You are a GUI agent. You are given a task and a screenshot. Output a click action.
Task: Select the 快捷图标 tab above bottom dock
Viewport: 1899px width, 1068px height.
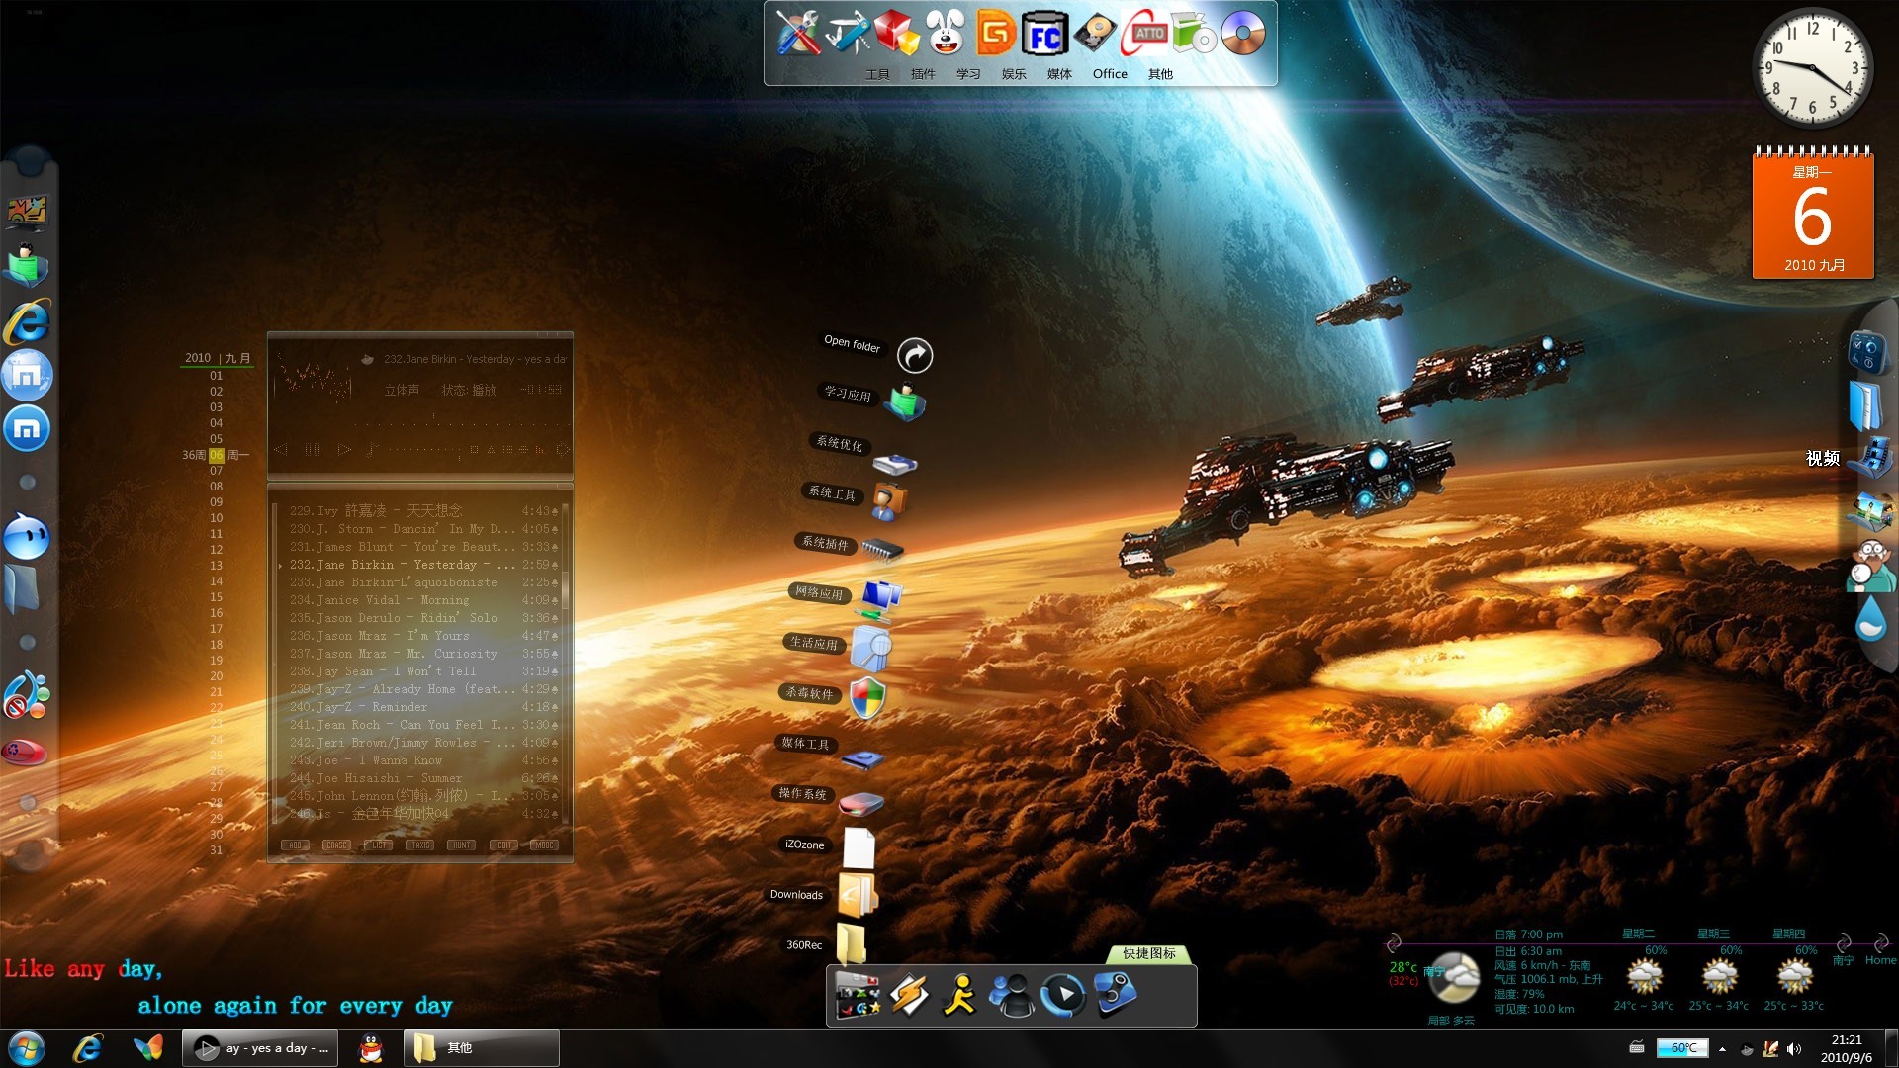pyautogui.click(x=1149, y=953)
